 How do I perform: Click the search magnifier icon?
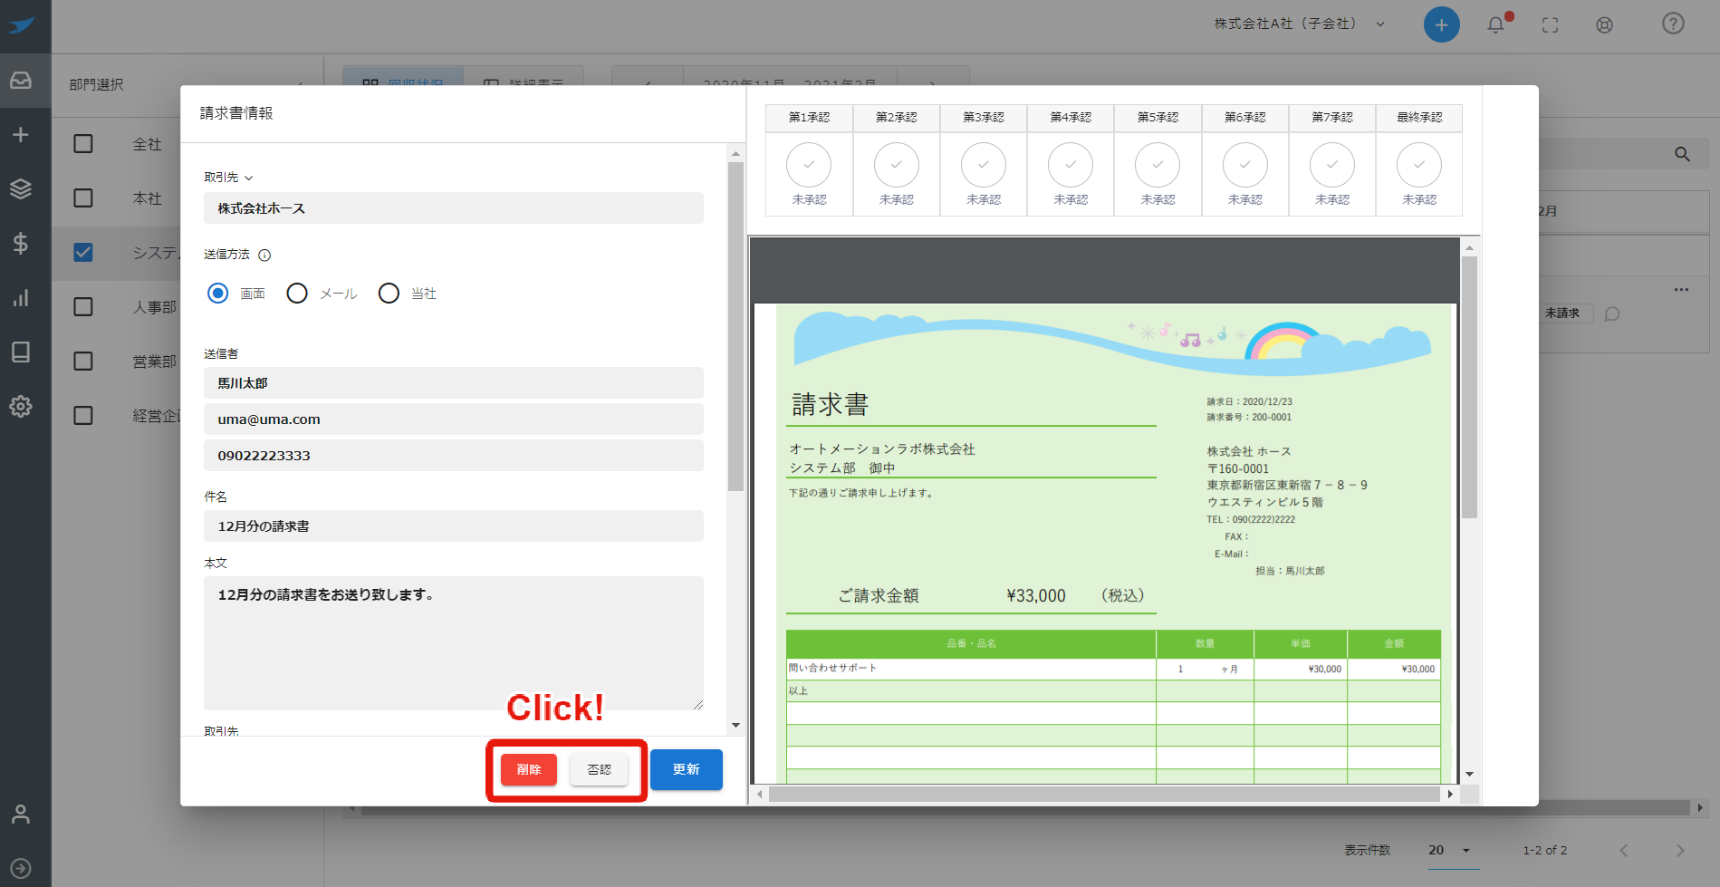1683,154
